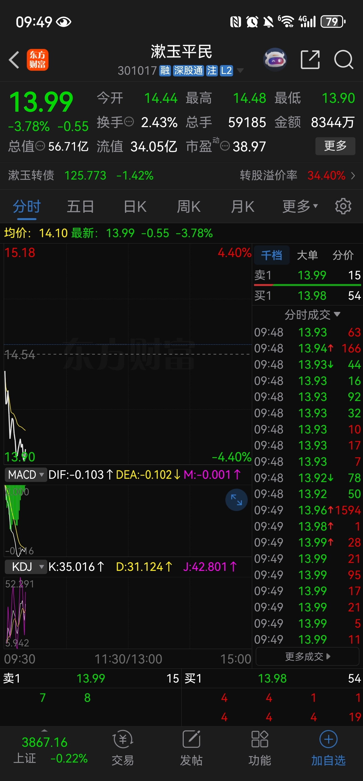Expand 转股溢价率 chevron arrow
This screenshot has width=363, height=781.
[x=353, y=176]
